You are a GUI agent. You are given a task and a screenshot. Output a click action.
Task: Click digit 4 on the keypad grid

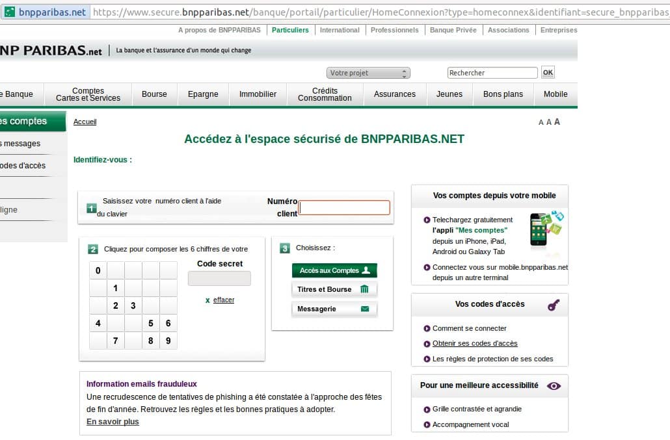click(98, 323)
